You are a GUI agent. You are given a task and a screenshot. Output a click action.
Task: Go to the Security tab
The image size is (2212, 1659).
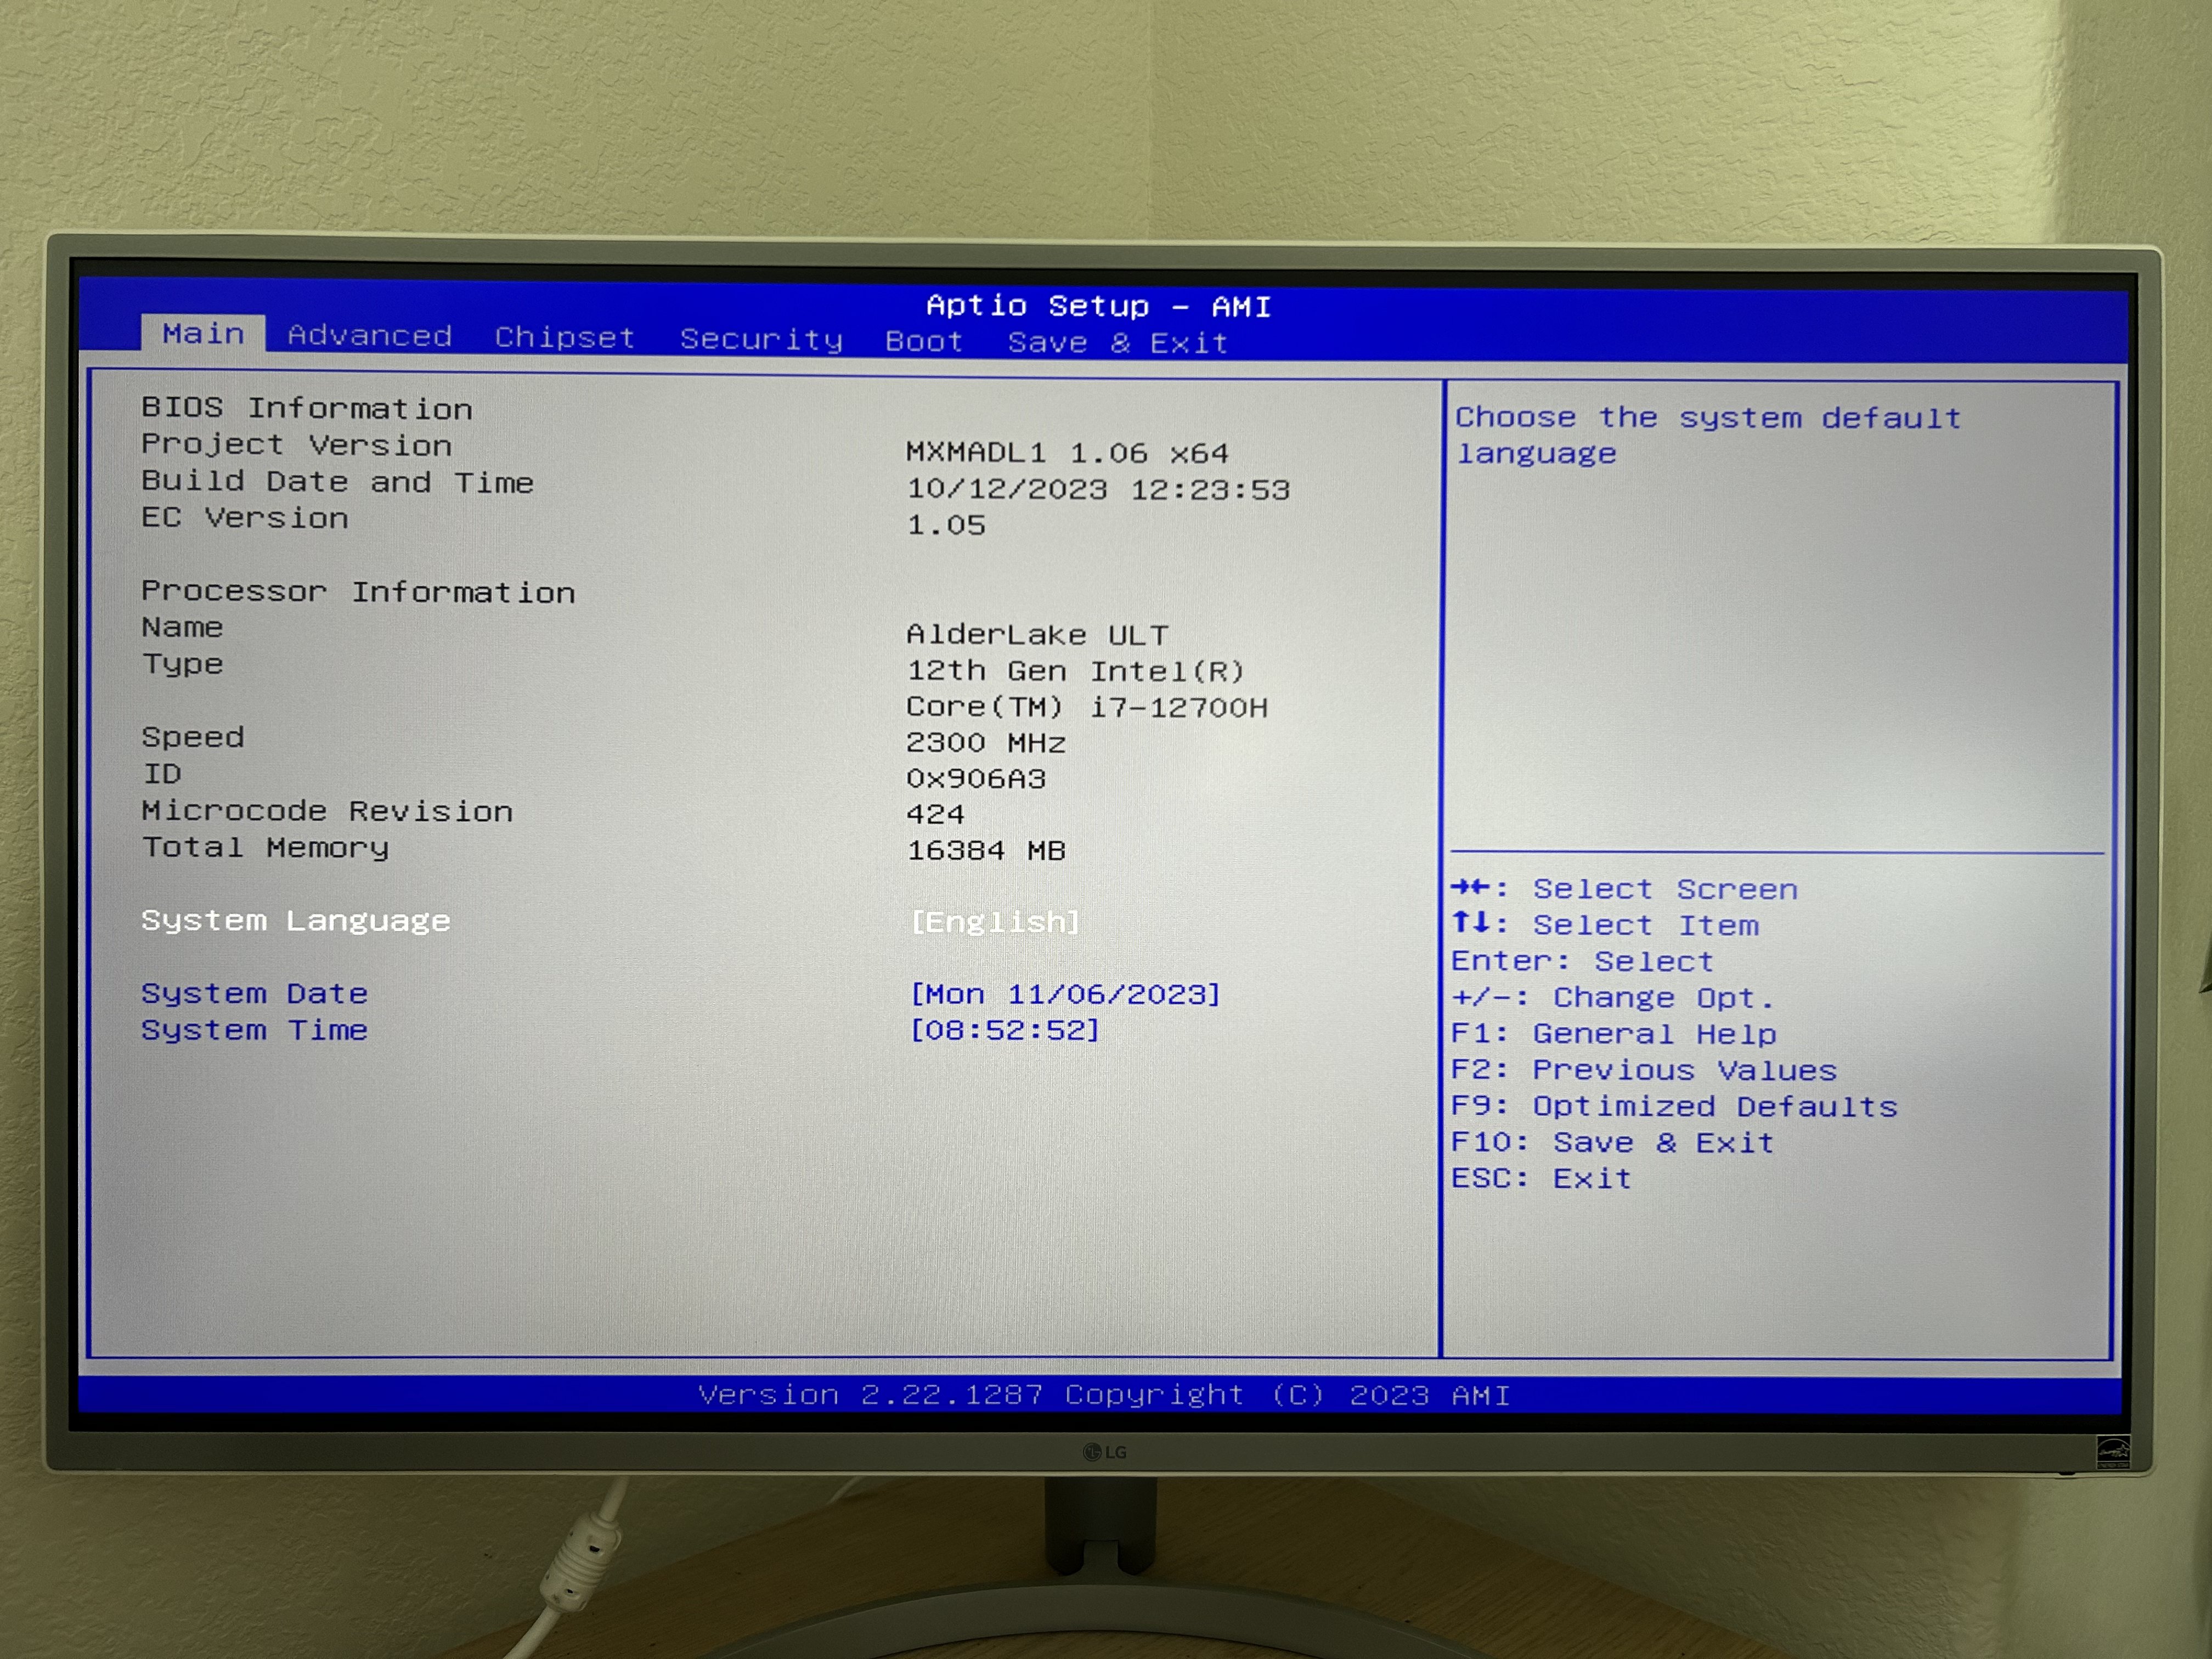click(761, 340)
